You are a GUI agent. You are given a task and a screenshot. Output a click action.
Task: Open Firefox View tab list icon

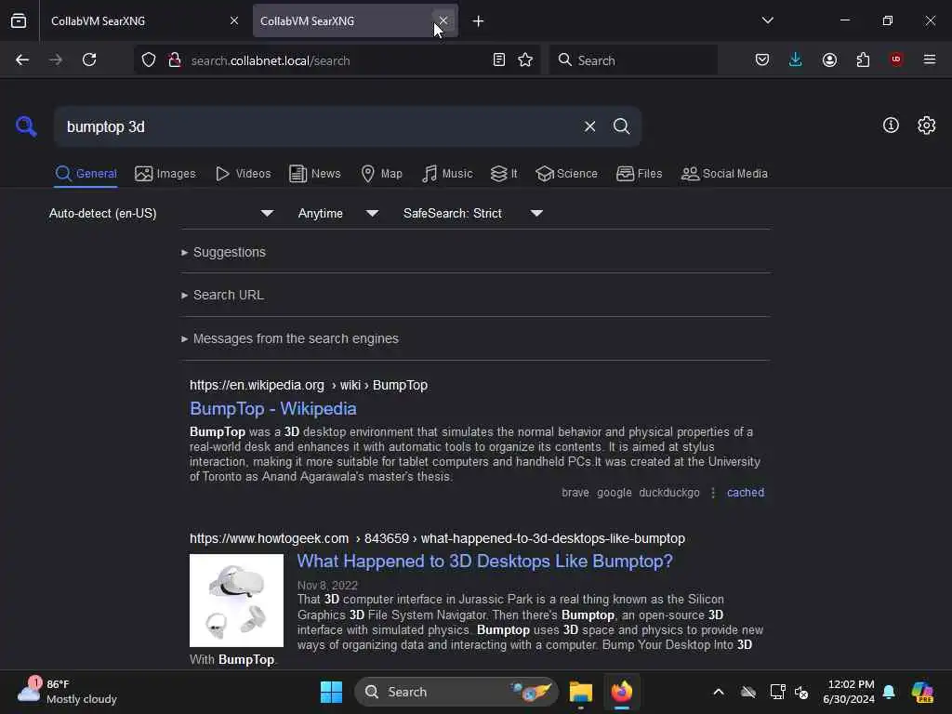19,20
